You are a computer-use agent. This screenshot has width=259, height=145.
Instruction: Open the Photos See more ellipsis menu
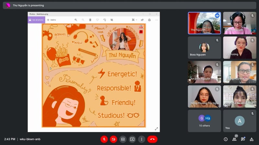tap(156, 20)
